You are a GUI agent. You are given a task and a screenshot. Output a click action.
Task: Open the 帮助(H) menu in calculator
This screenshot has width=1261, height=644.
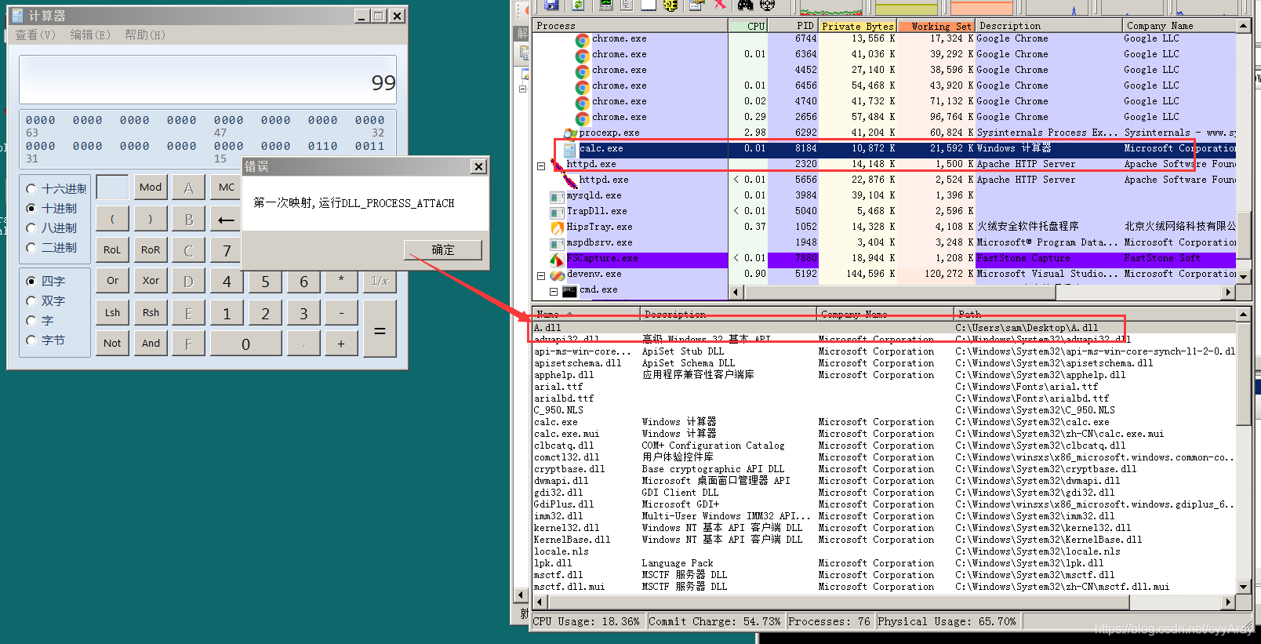tap(145, 35)
